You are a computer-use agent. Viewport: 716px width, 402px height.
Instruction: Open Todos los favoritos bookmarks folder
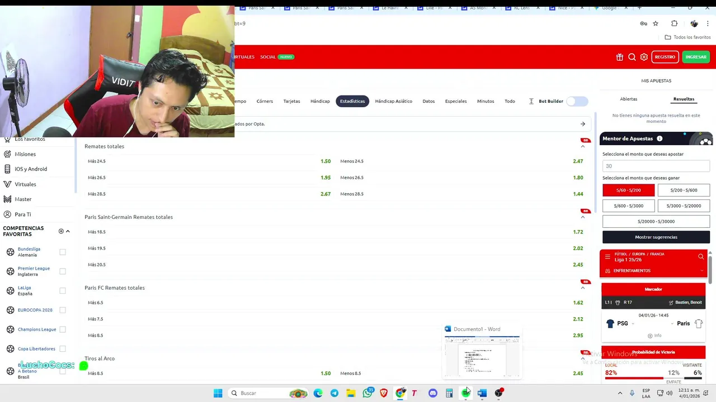point(687,37)
